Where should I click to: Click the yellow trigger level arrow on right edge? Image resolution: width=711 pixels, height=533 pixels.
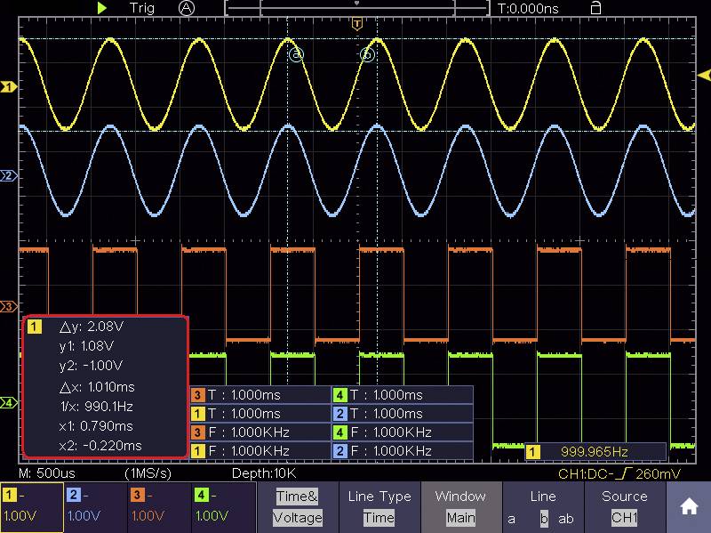(703, 76)
